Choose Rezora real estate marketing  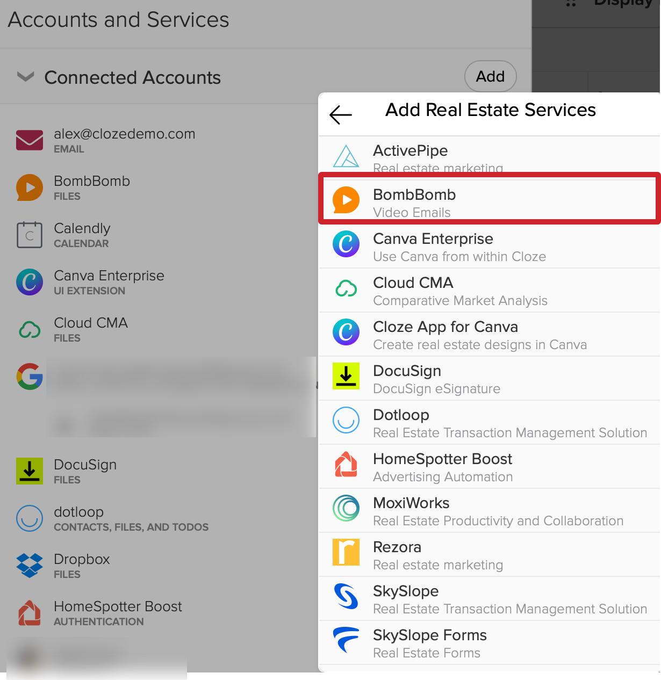tap(489, 555)
